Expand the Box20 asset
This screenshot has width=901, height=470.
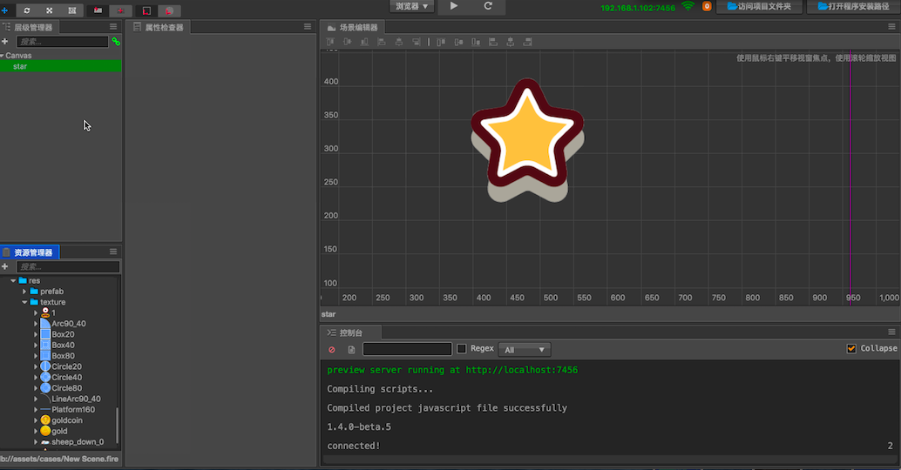click(x=36, y=334)
